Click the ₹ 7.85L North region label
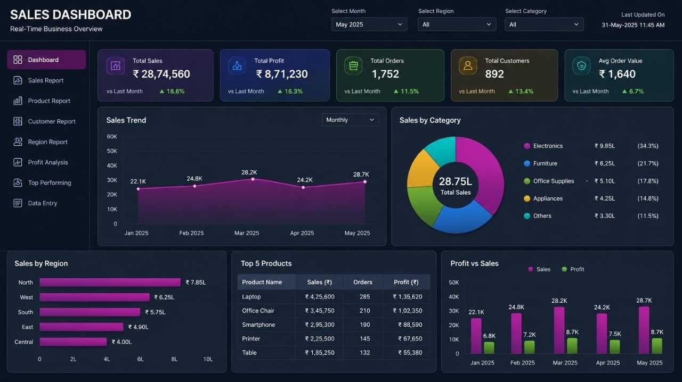Screen dimensions: 682x382 point(196,283)
